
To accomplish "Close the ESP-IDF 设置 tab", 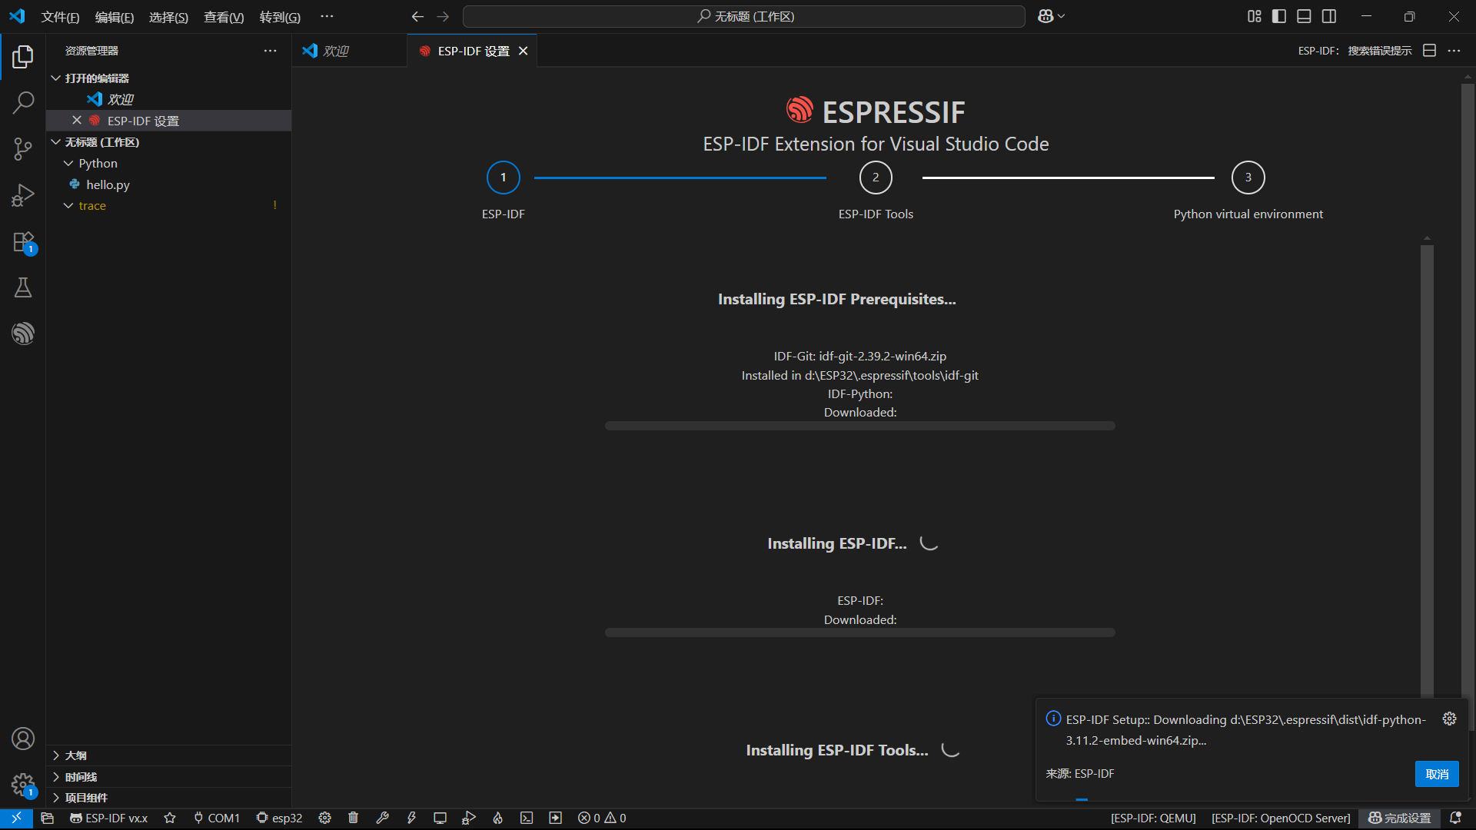I will click(524, 51).
